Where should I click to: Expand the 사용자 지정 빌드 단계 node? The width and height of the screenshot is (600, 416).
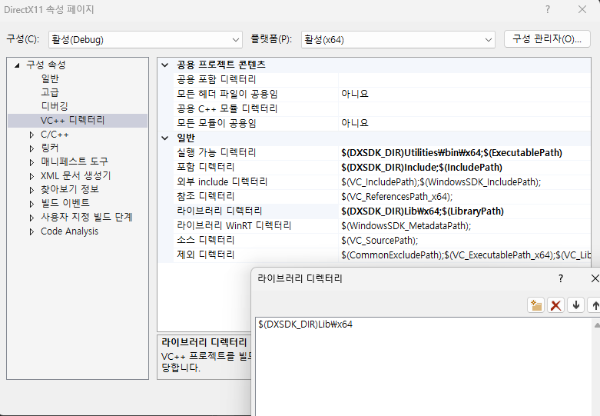[x=31, y=218]
